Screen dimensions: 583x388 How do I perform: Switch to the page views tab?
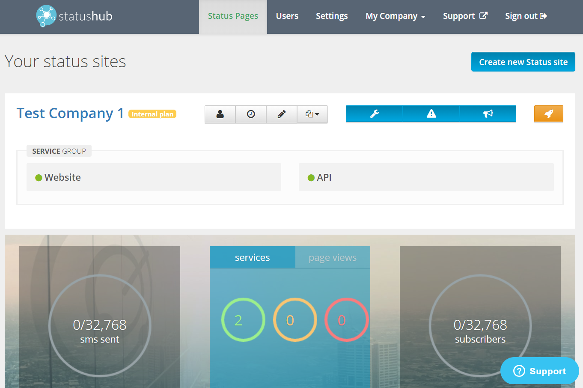(333, 257)
